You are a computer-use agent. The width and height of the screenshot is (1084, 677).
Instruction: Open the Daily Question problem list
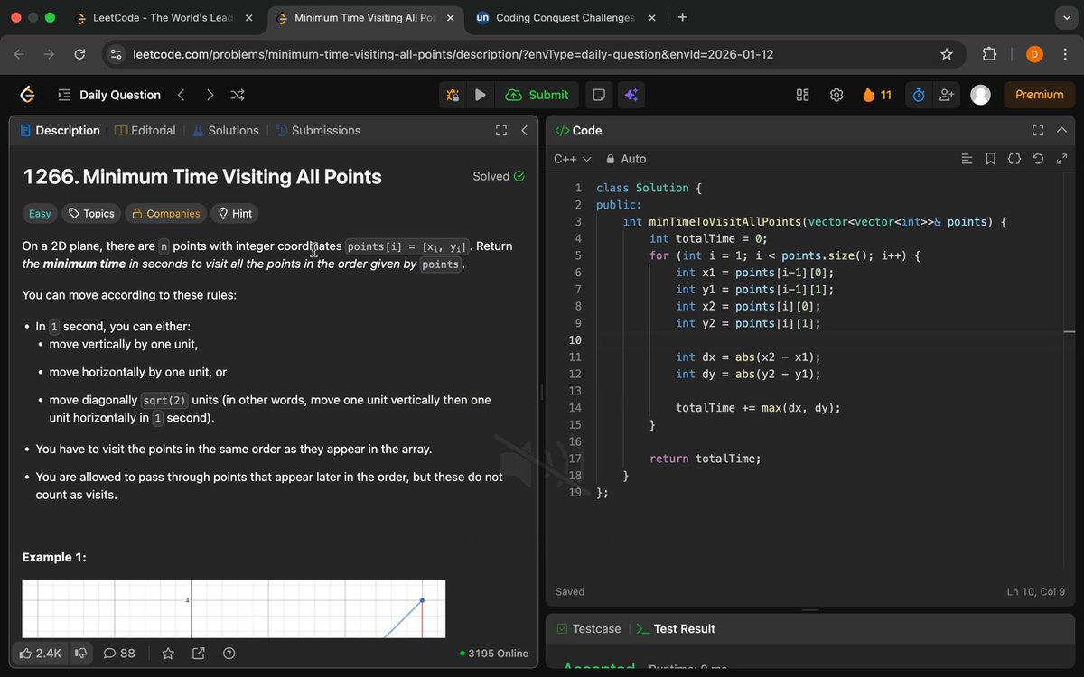[x=109, y=95]
